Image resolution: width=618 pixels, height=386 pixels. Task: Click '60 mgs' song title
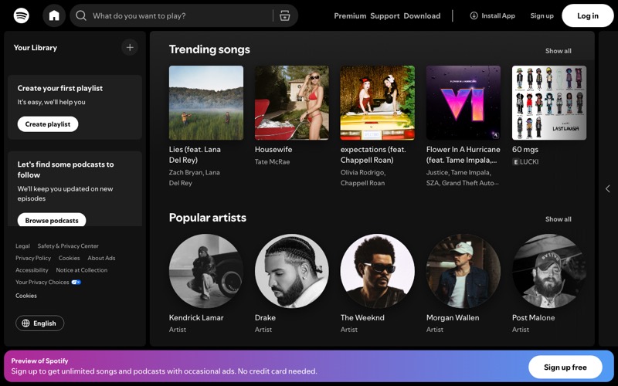tap(525, 150)
